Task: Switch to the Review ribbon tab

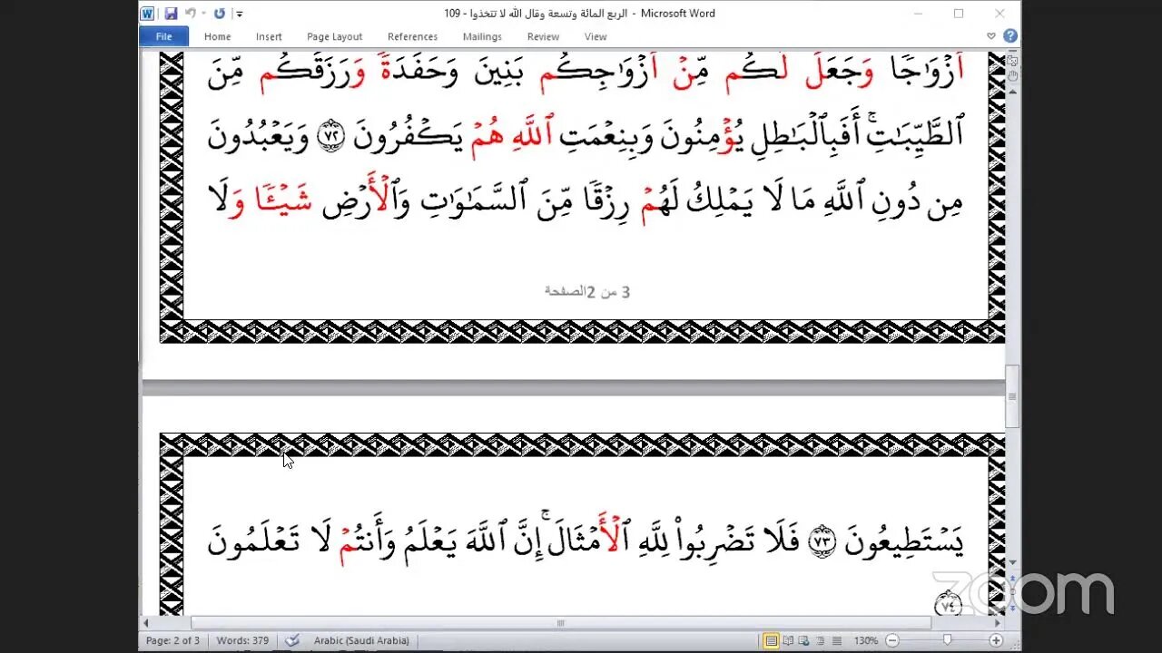Action: point(543,36)
